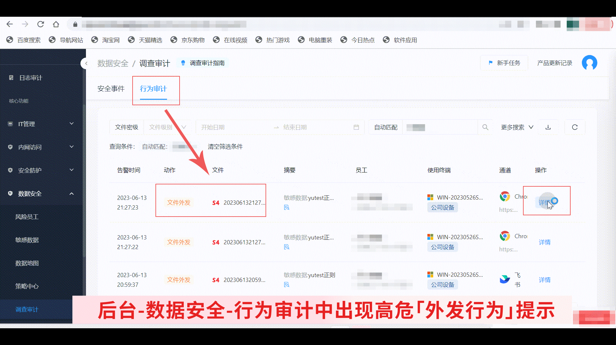Open the 百度搜索 bookmark
Image resolution: width=616 pixels, height=345 pixels.
coord(23,40)
